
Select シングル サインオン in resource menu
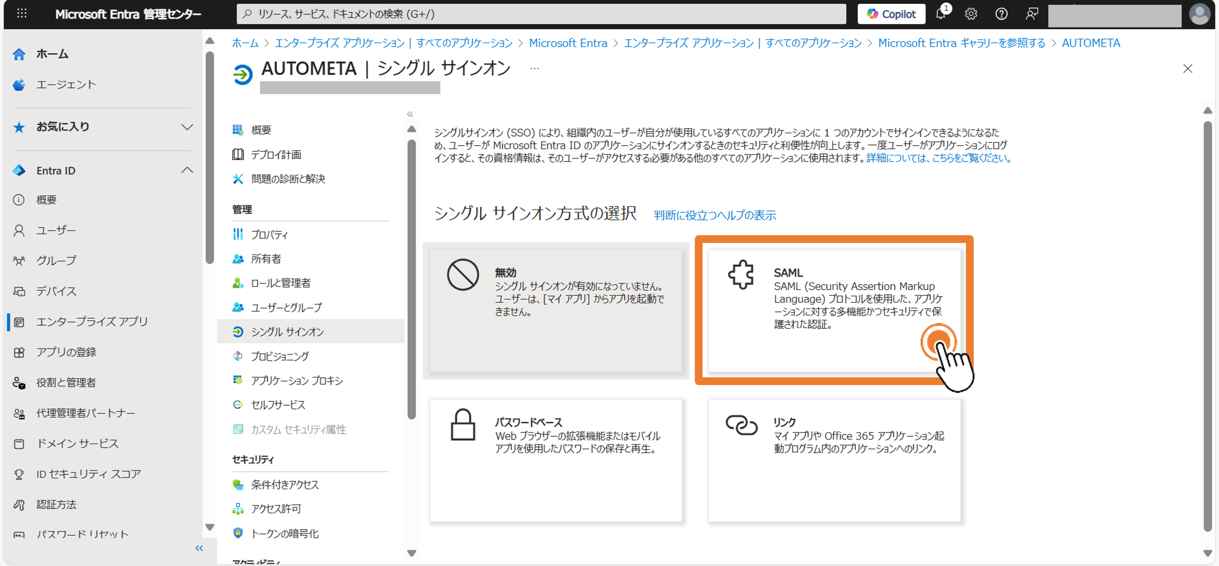click(311, 332)
